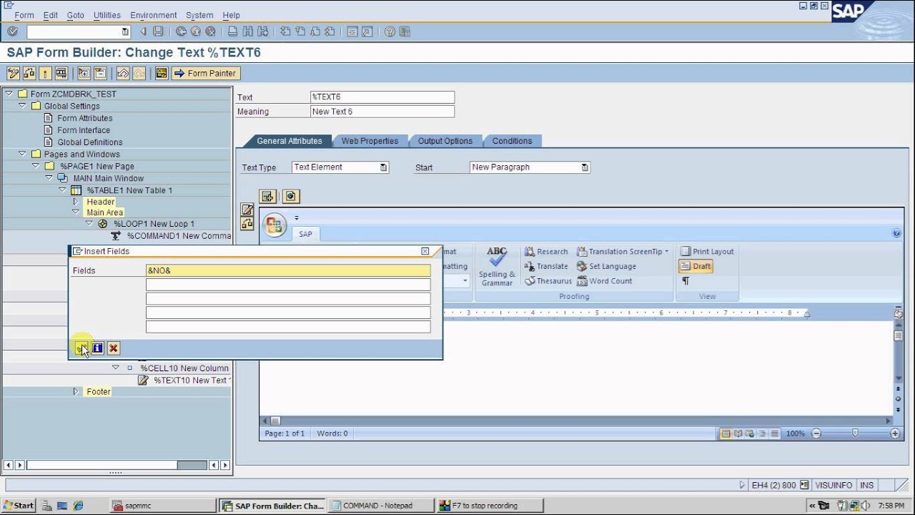Collapse the Global Settings tree node
915x515 pixels.
pyautogui.click(x=21, y=106)
